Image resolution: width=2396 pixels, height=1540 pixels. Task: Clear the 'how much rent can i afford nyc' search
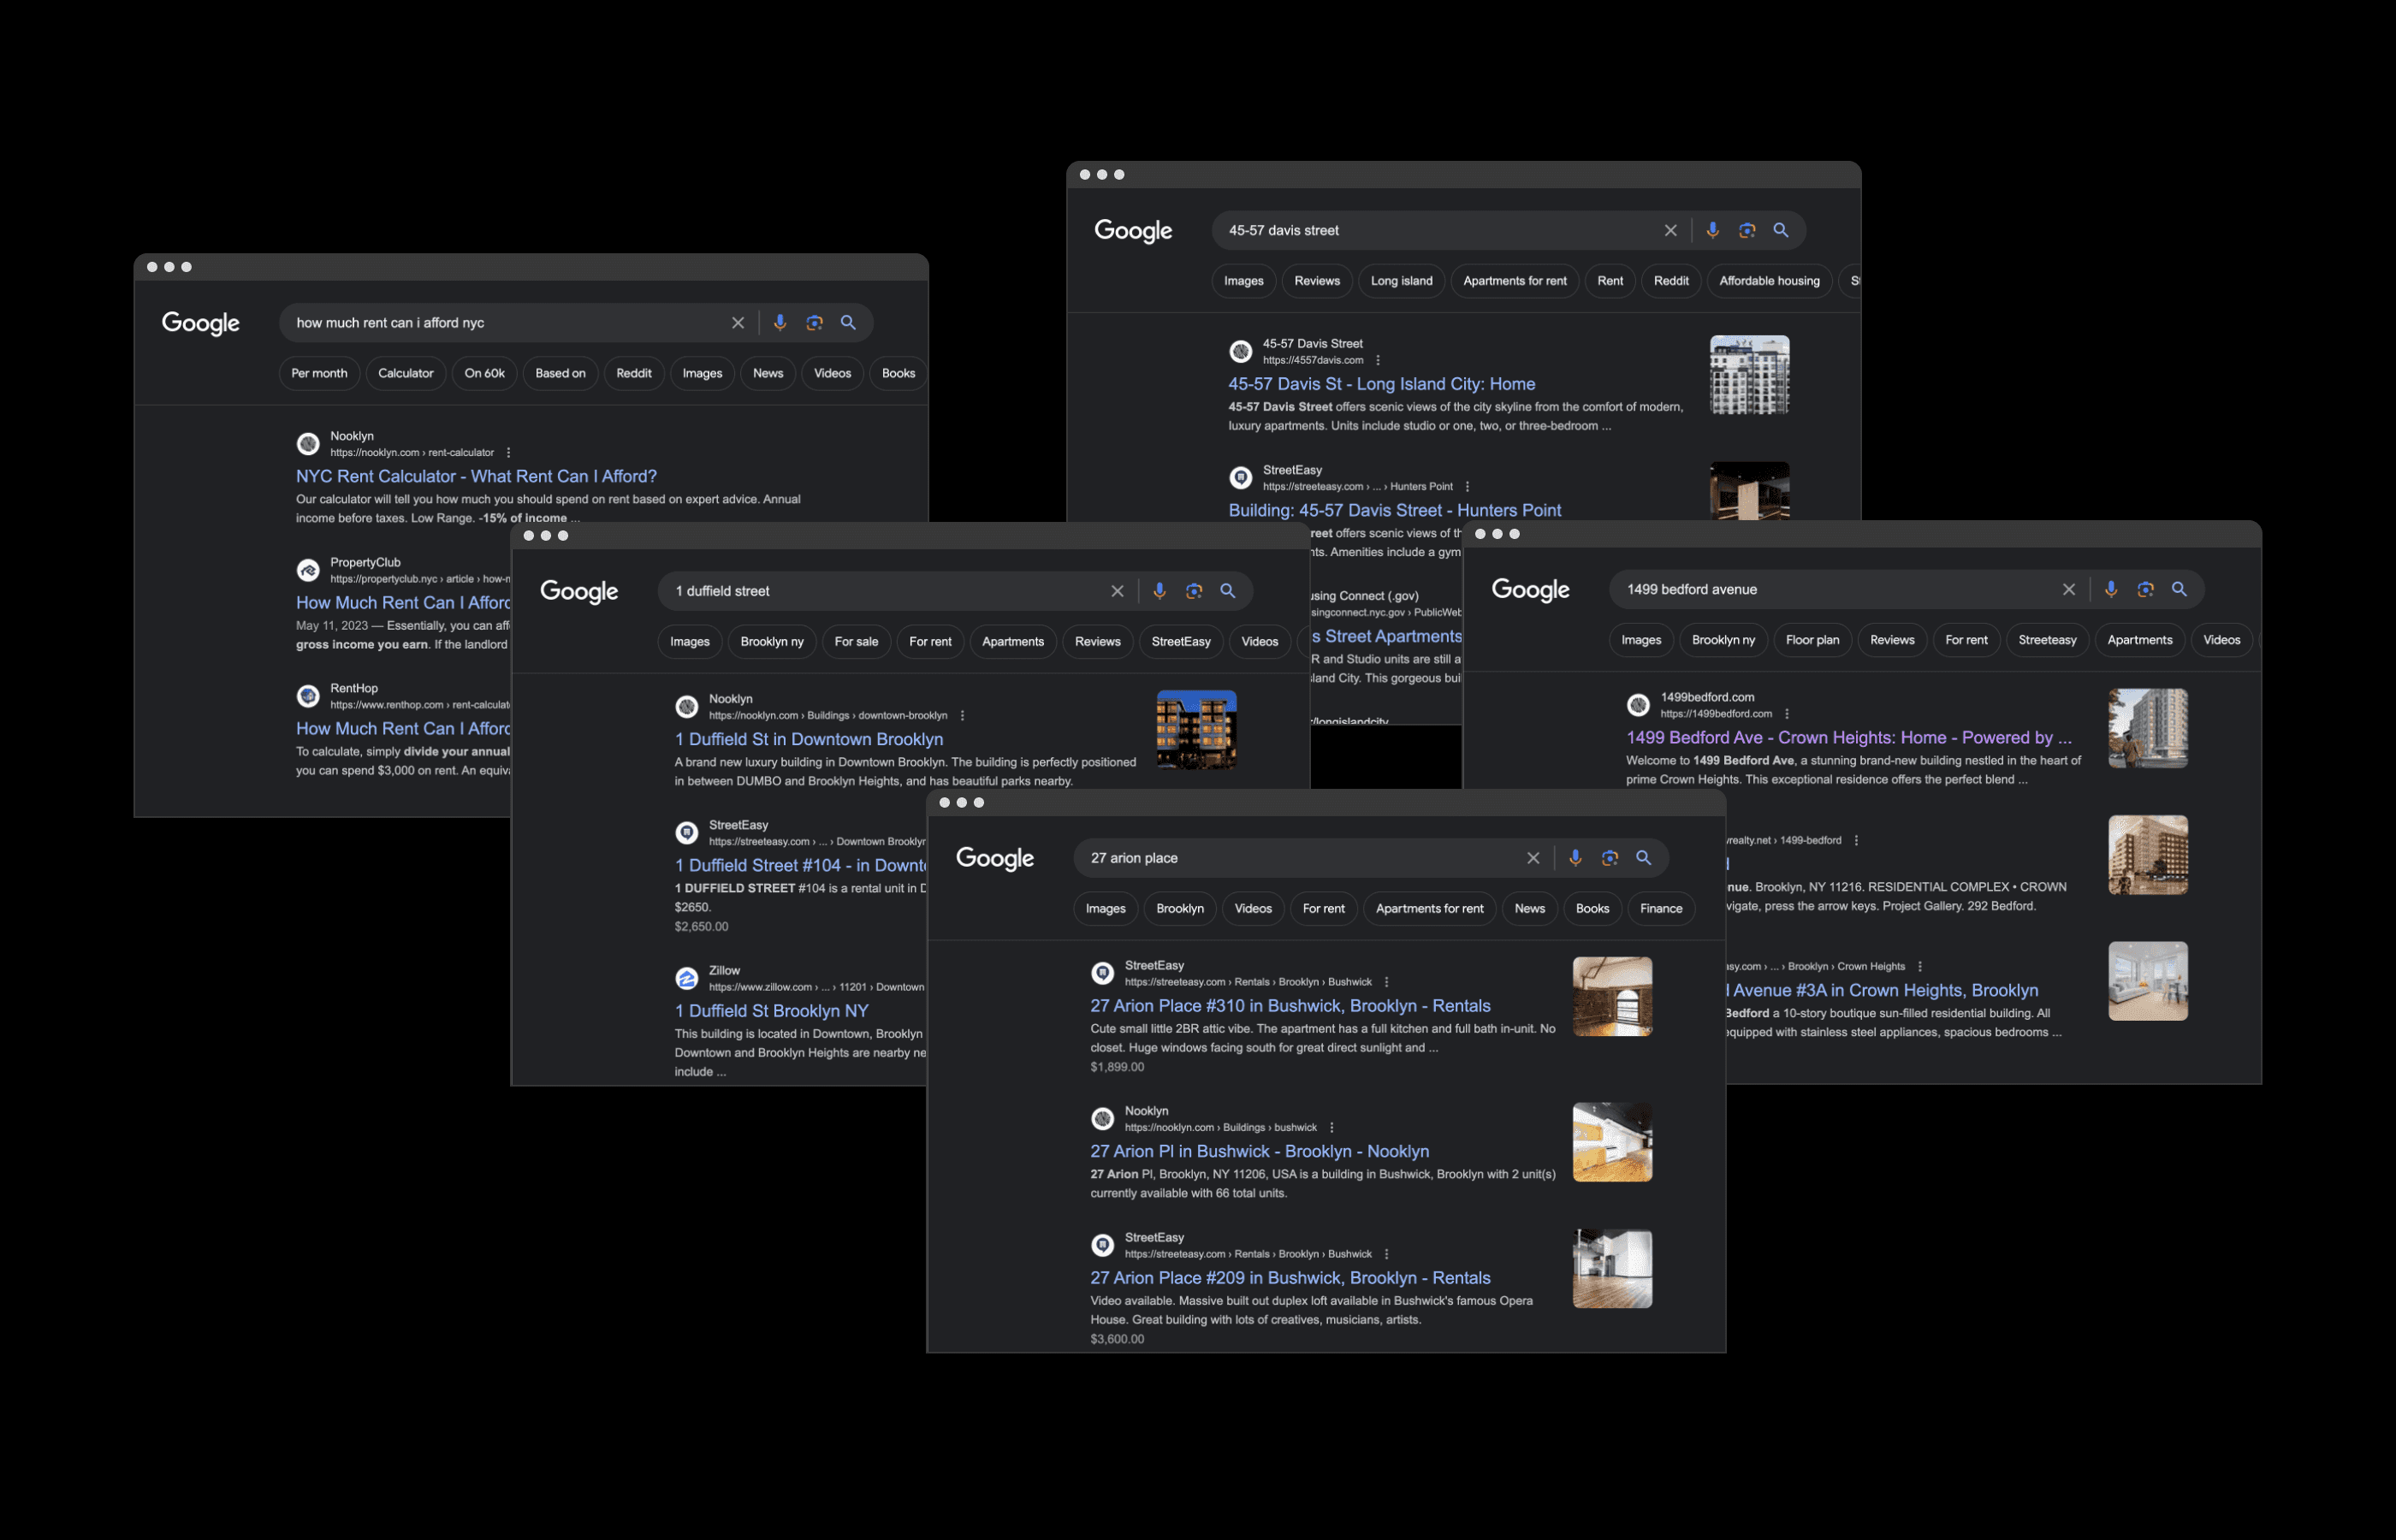[738, 323]
